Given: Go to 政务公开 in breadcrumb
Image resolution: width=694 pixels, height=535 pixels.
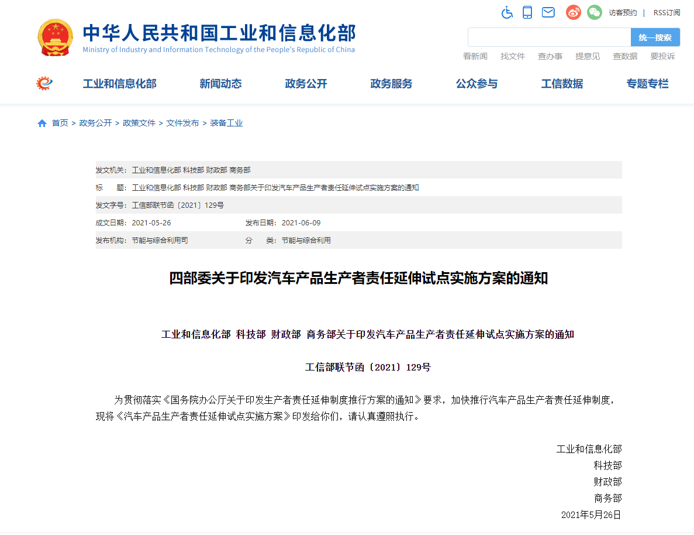Looking at the screenshot, I should pyautogui.click(x=95, y=124).
